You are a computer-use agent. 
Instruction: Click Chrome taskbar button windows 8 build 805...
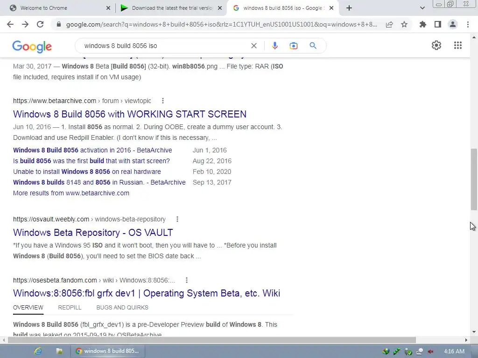[x=108, y=351]
